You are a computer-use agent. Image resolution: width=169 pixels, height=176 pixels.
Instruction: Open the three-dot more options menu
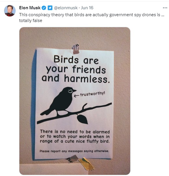pos(165,8)
